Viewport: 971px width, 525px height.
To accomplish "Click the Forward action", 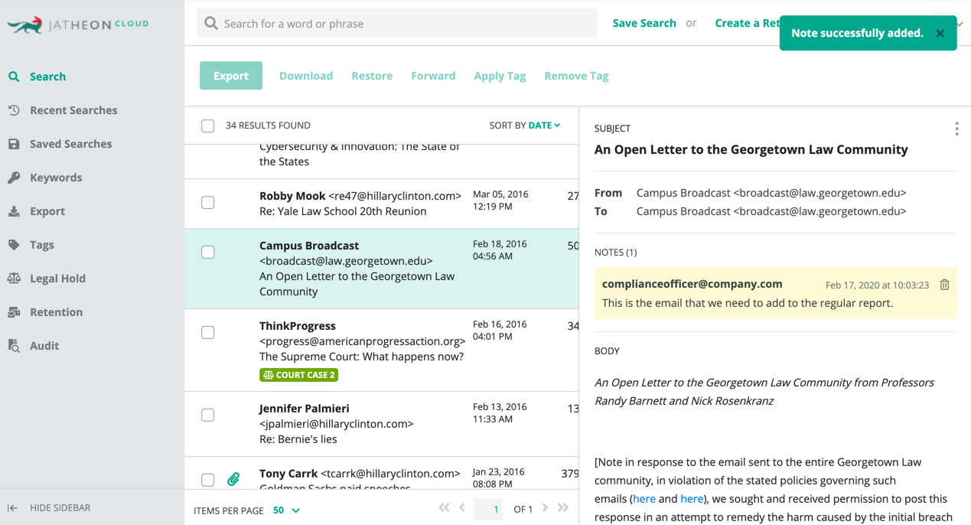I will [433, 76].
